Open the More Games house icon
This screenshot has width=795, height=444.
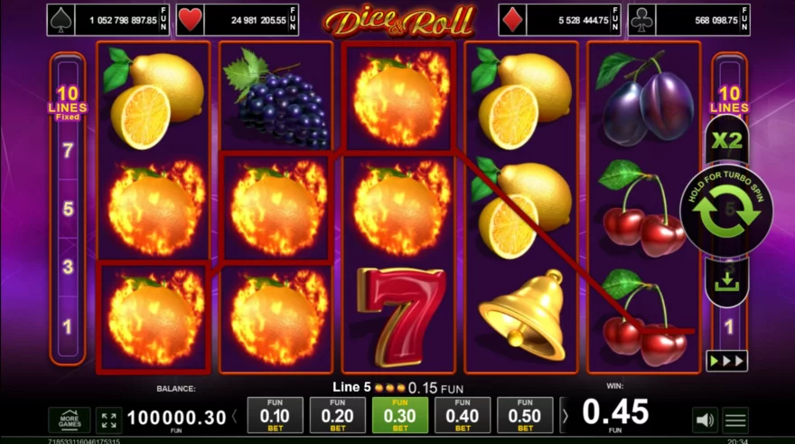click(70, 420)
